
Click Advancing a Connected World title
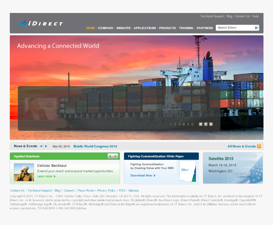(x=58, y=46)
